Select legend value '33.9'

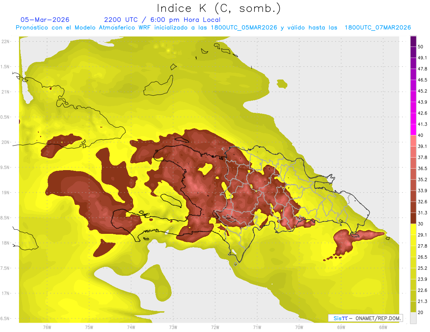[x=422, y=191]
